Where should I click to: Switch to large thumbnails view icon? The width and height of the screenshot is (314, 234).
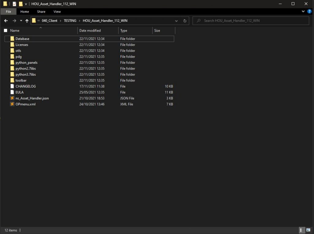tap(308, 230)
